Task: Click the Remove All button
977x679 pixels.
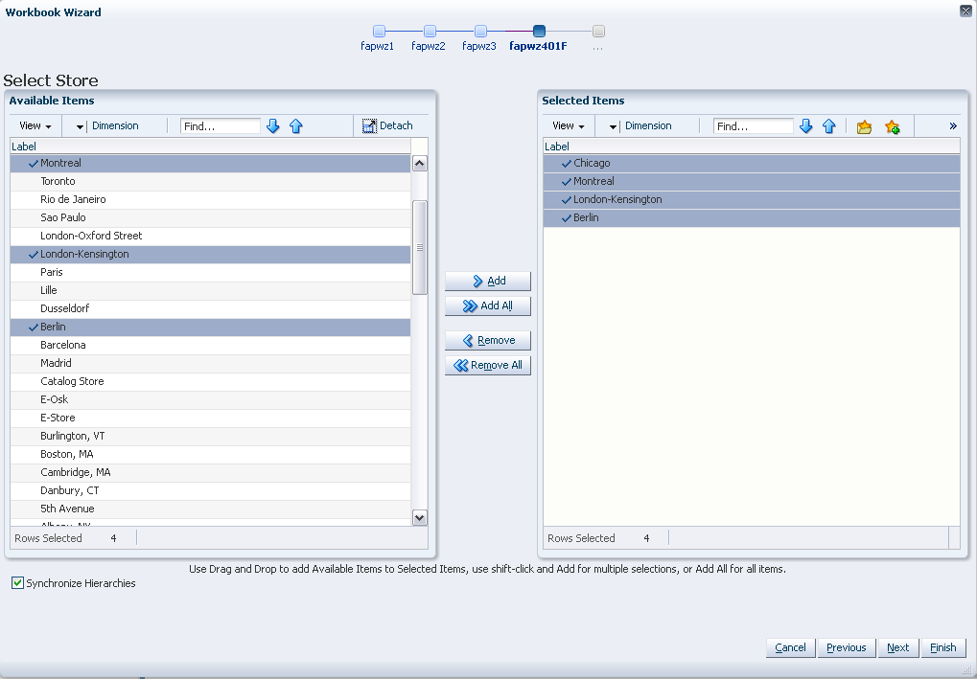Action: point(488,365)
